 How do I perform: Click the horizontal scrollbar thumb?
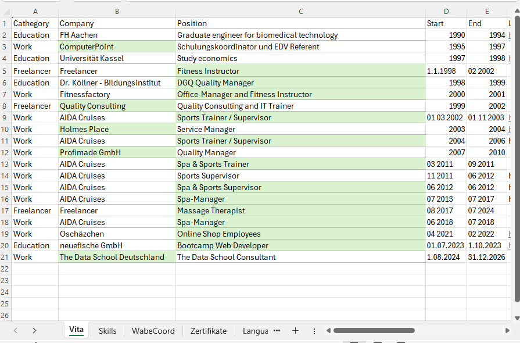(x=374, y=330)
